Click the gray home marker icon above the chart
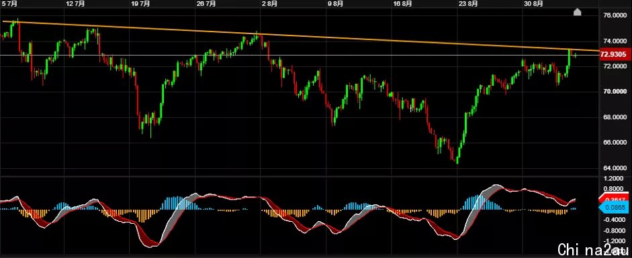Viewport: 632px width, 258px height. pyautogui.click(x=577, y=11)
